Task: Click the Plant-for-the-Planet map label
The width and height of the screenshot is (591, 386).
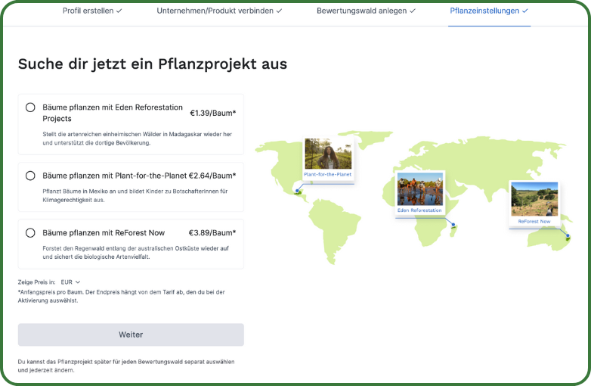Action: [327, 175]
